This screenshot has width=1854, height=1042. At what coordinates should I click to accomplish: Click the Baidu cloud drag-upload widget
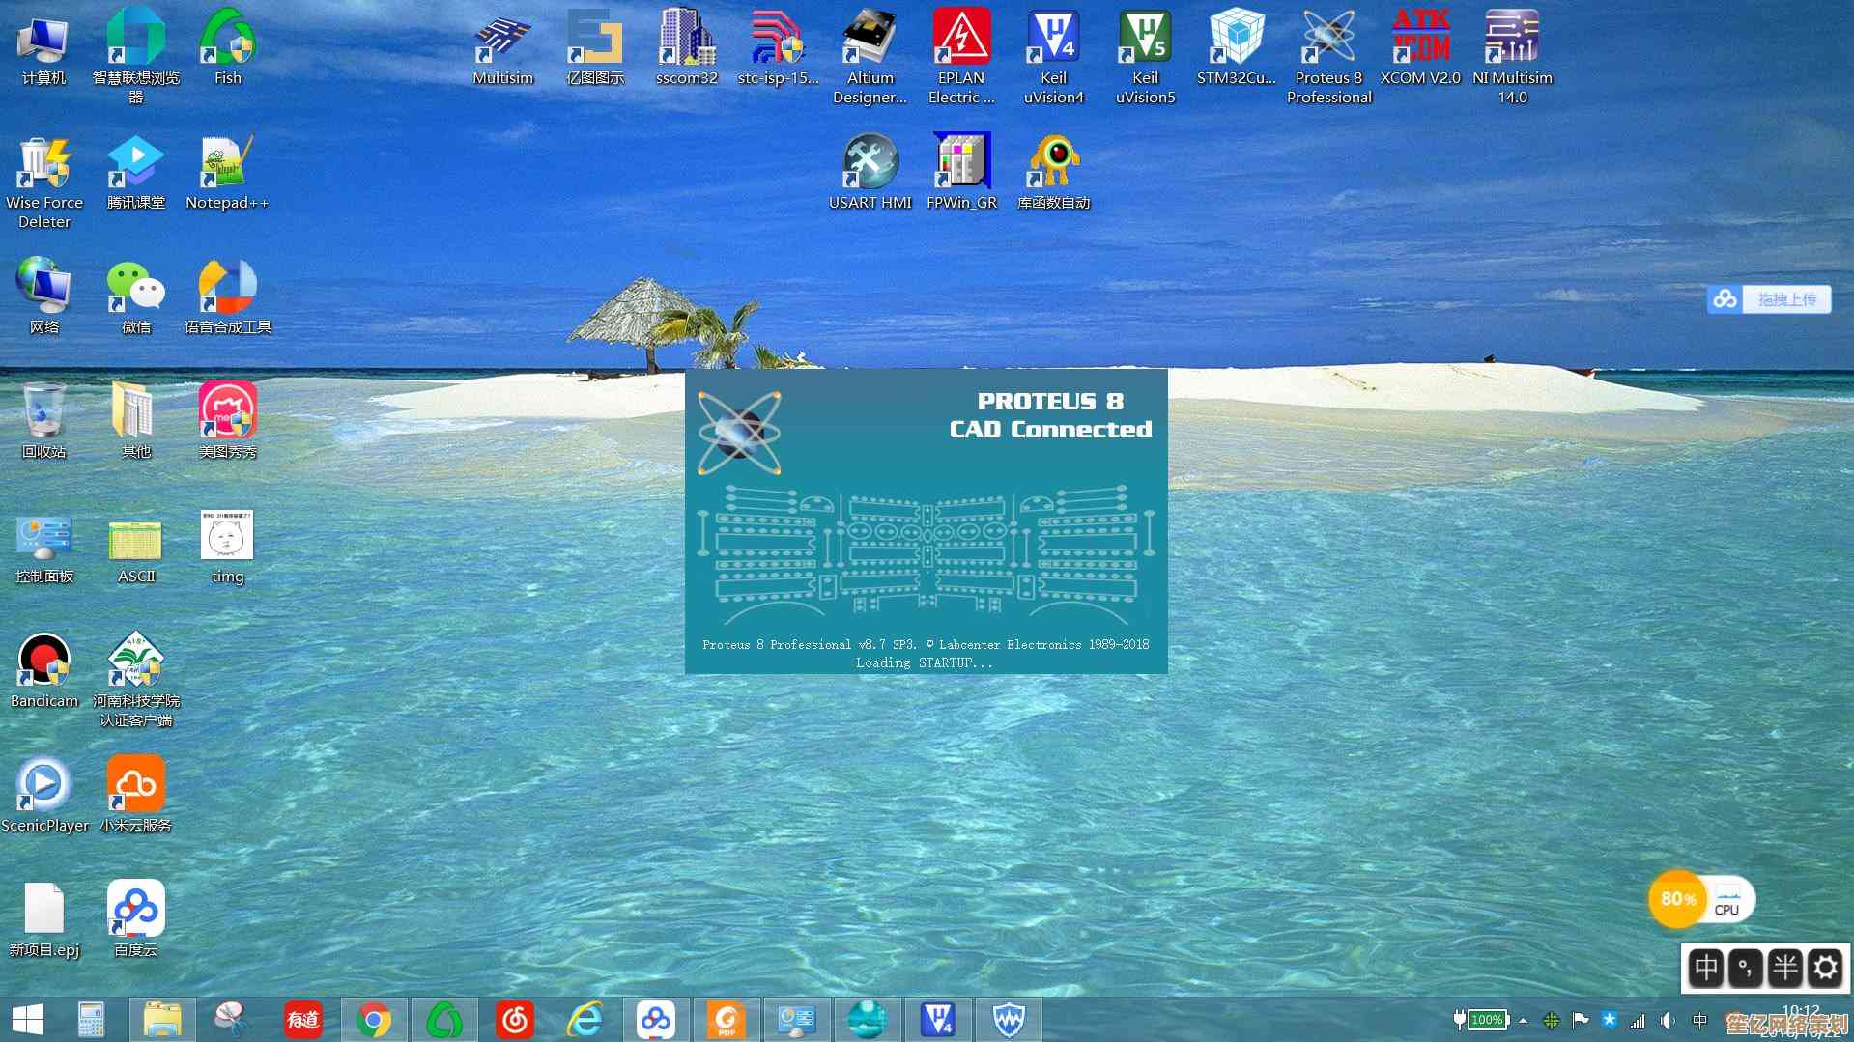click(x=1768, y=299)
